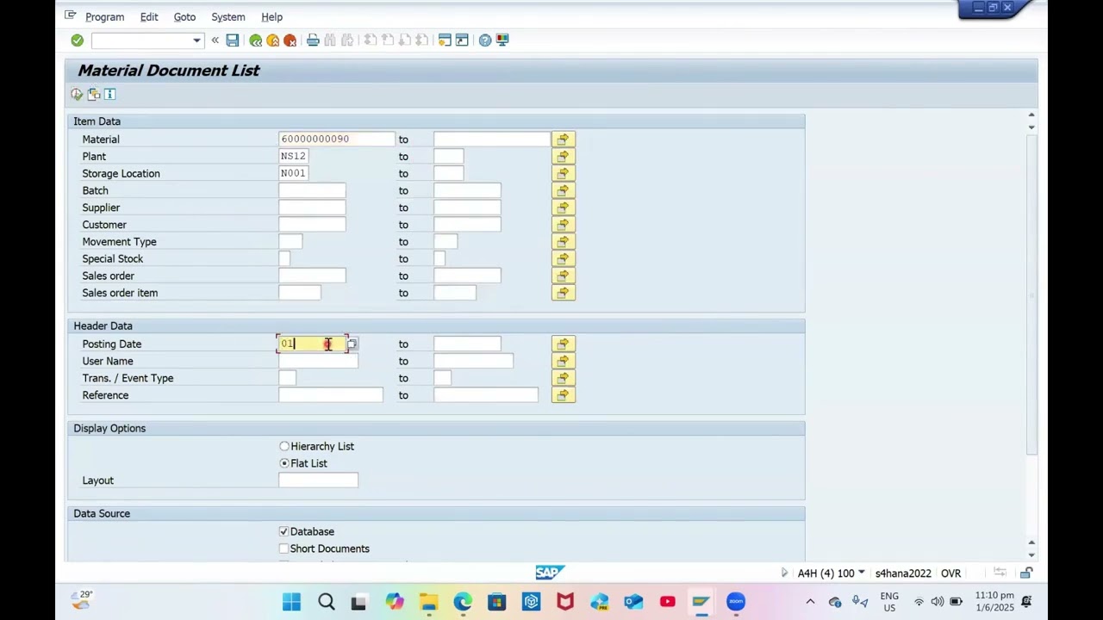The height and width of the screenshot is (620, 1103).
Task: Select the Hierarchy List radio button
Action: (x=284, y=446)
